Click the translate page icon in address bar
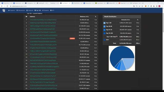 [134, 6]
